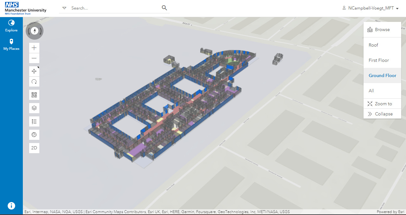406x215 pixels.
Task: Switch to the Explore panel
Action: [x=11, y=27]
